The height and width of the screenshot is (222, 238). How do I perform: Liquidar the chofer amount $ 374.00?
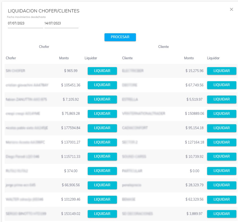click(102, 171)
